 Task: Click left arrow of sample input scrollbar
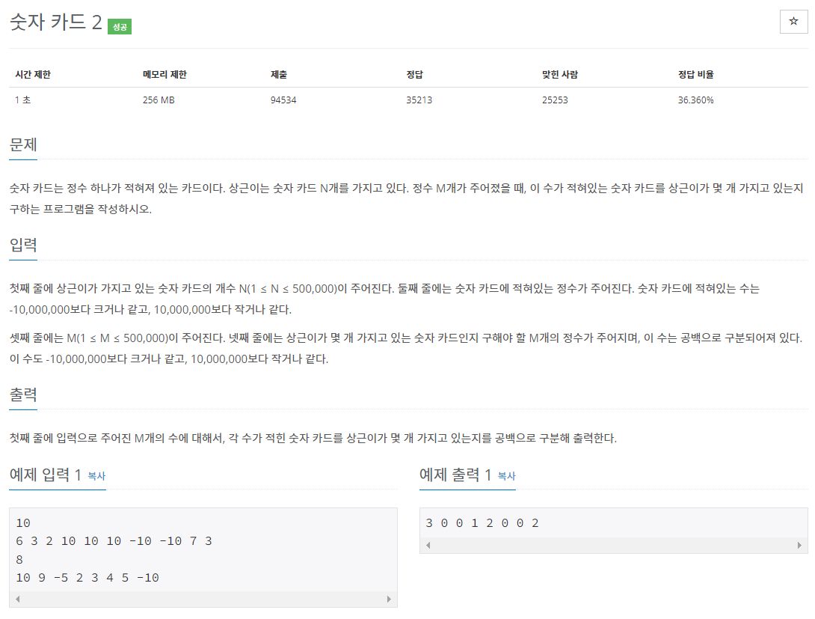pyautogui.click(x=18, y=600)
